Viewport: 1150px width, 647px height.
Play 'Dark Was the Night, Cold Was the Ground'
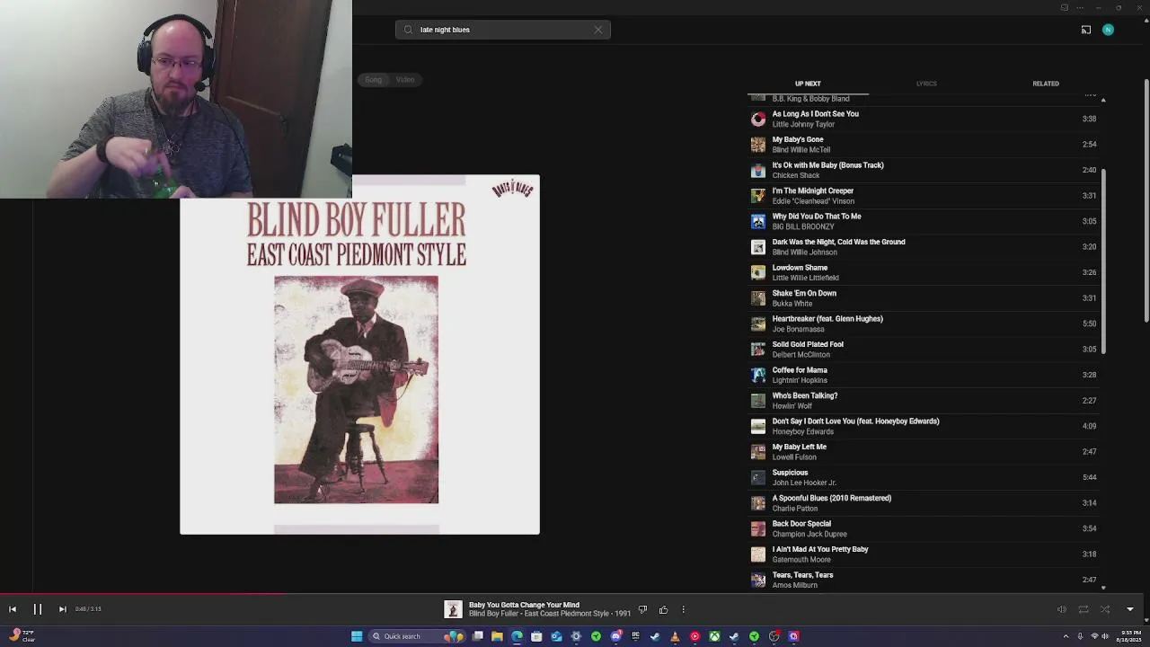(924, 247)
